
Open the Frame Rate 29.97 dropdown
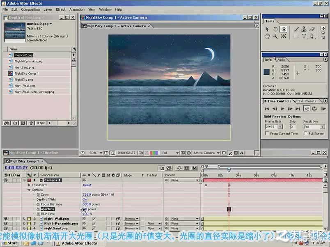(280, 127)
